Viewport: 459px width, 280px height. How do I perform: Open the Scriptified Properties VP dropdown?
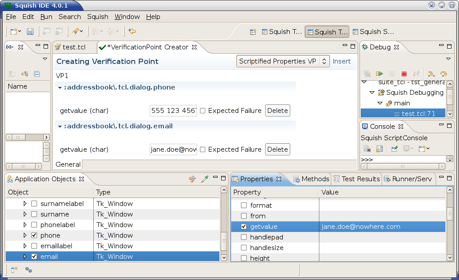(x=283, y=61)
